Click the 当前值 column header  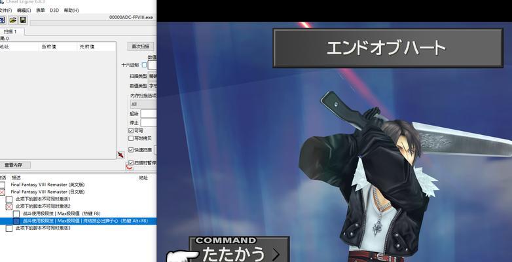click(58, 47)
